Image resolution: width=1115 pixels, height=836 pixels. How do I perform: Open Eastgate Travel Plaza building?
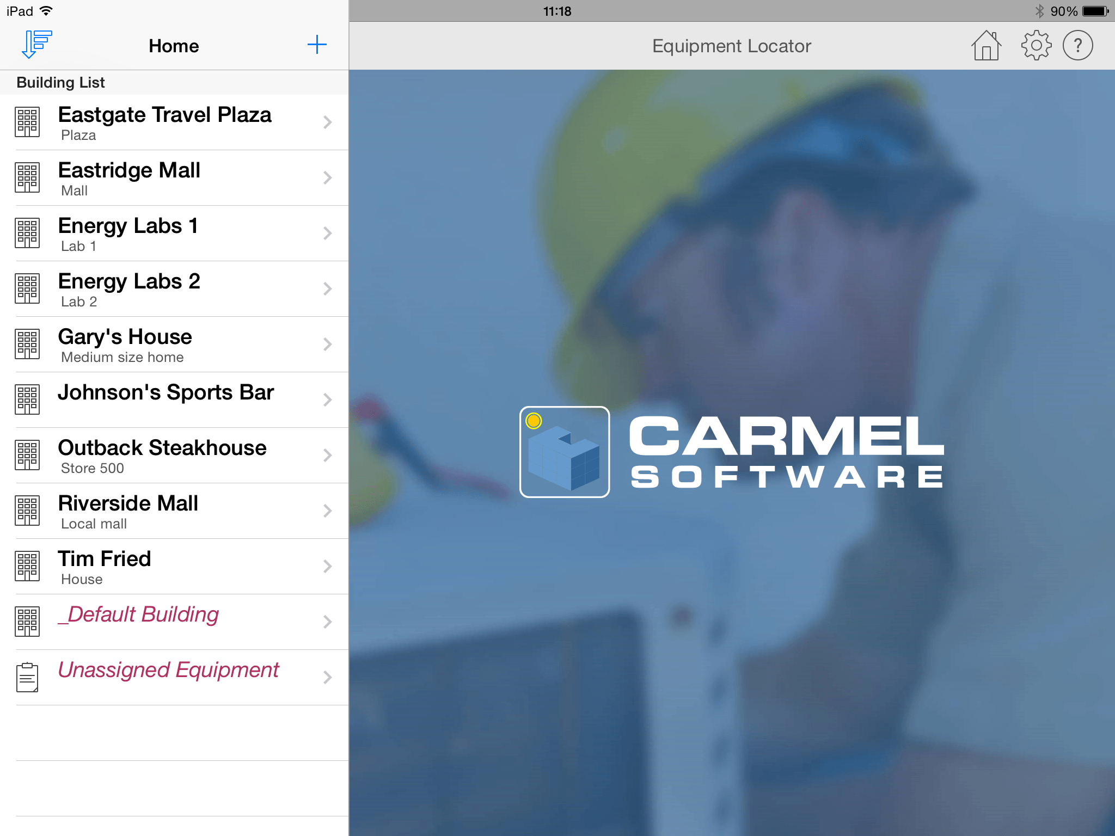click(174, 122)
